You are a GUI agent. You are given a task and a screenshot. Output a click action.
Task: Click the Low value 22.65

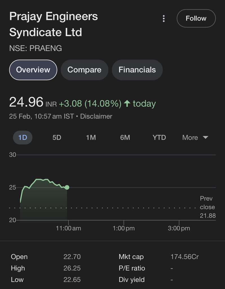[x=72, y=280]
